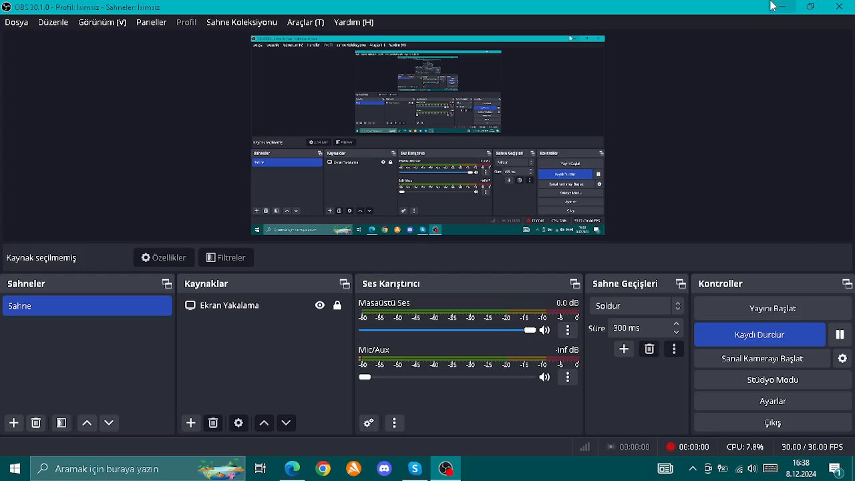
Task: Click the Windows search box
Action: point(107,468)
